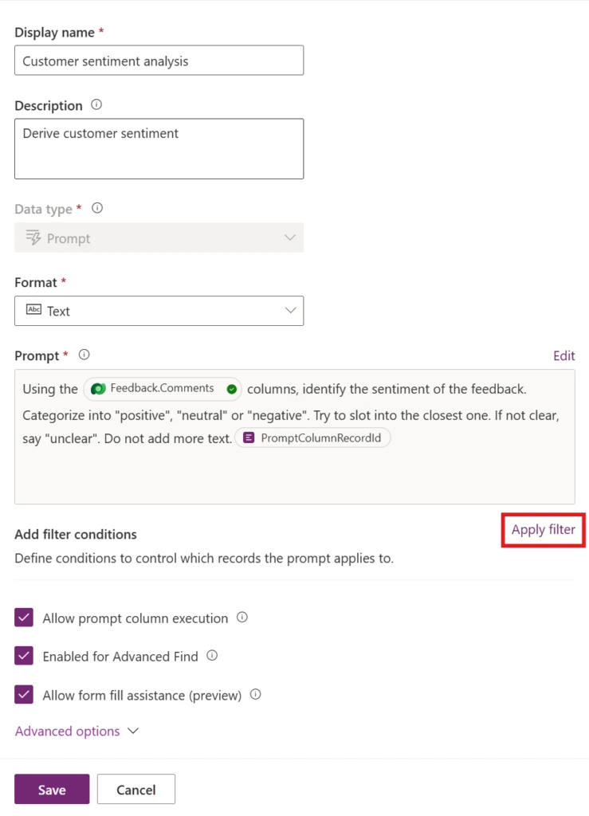Image resolution: width=589 pixels, height=816 pixels.
Task: Click the info icon beside Prompt label
Action: tap(84, 355)
